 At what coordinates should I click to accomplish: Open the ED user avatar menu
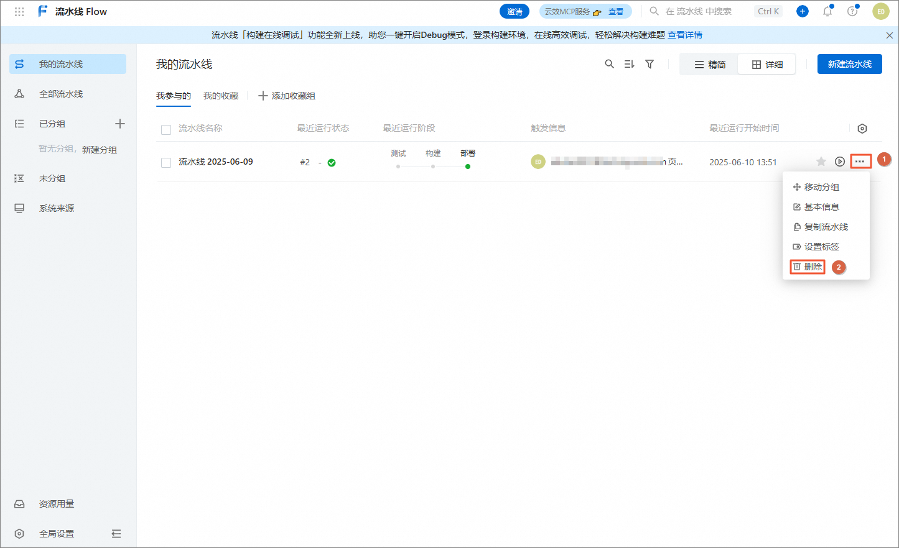point(881,11)
